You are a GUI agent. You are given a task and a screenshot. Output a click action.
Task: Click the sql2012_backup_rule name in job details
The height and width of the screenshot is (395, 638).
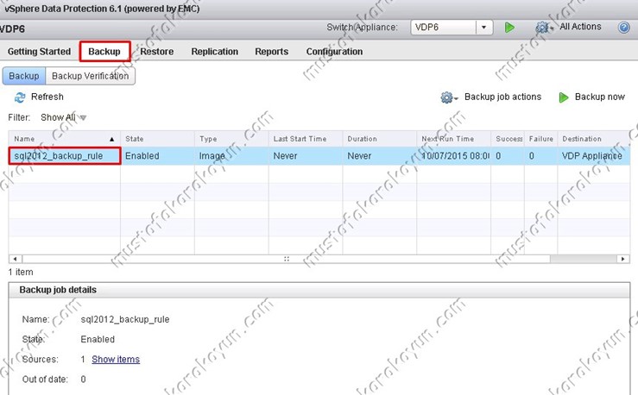pyautogui.click(x=125, y=319)
